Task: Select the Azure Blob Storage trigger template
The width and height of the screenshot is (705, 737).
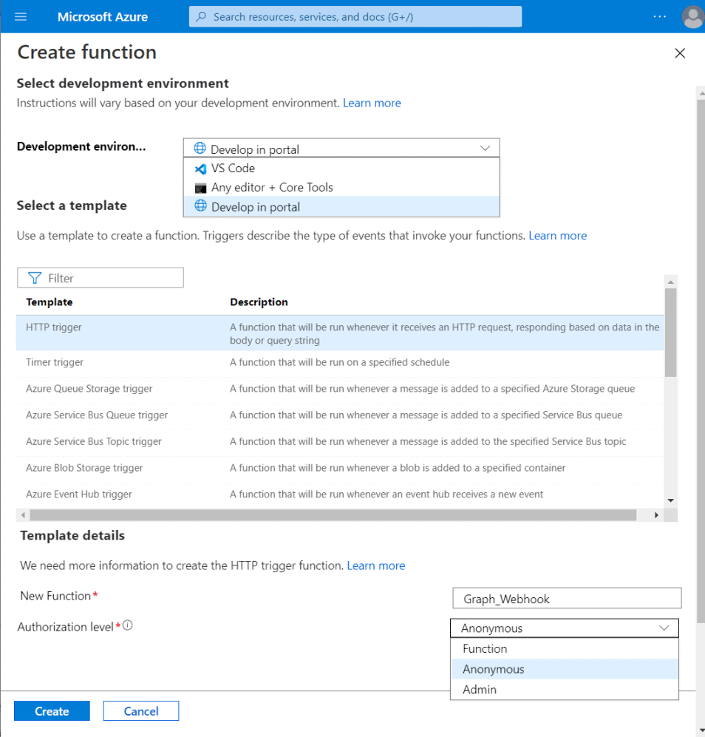Action: pyautogui.click(x=340, y=468)
